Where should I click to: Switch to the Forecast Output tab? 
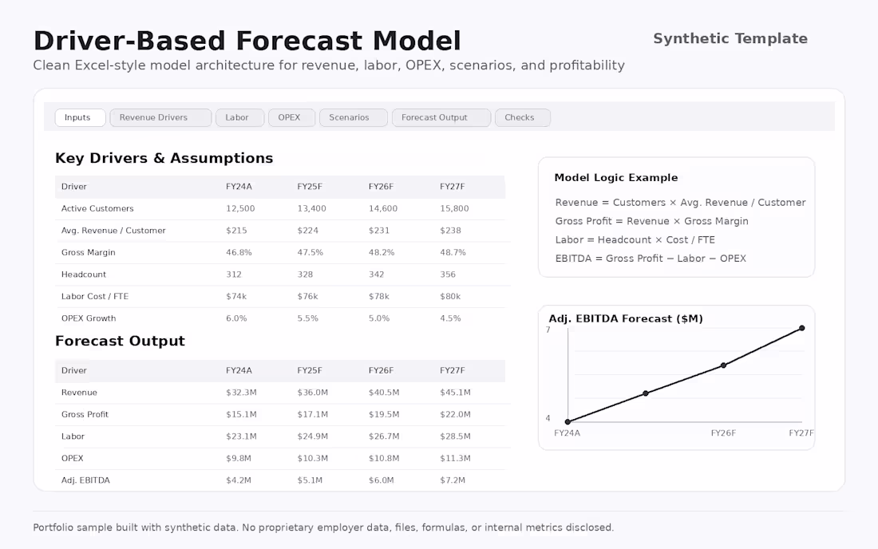[441, 117]
